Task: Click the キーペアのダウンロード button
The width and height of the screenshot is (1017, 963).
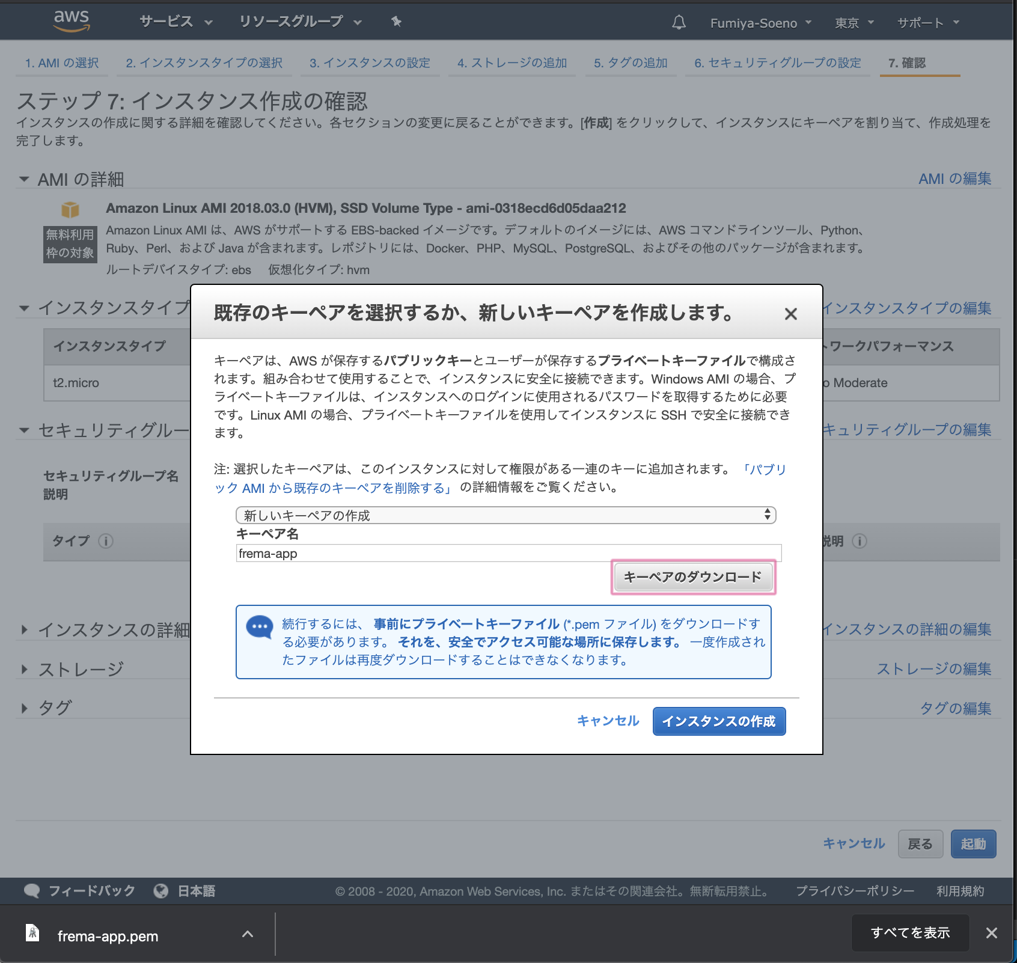Action: pyautogui.click(x=692, y=576)
